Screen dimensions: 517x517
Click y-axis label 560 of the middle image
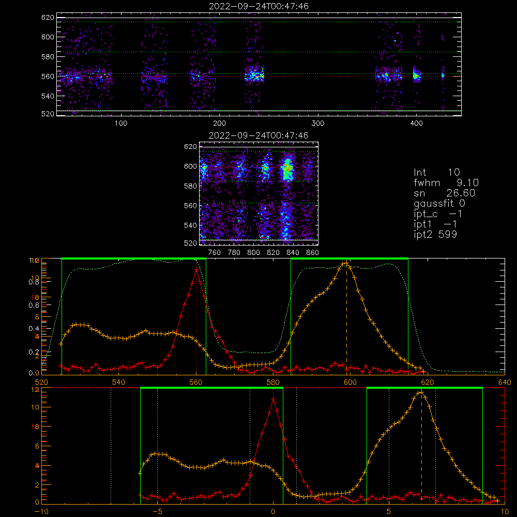coord(191,206)
